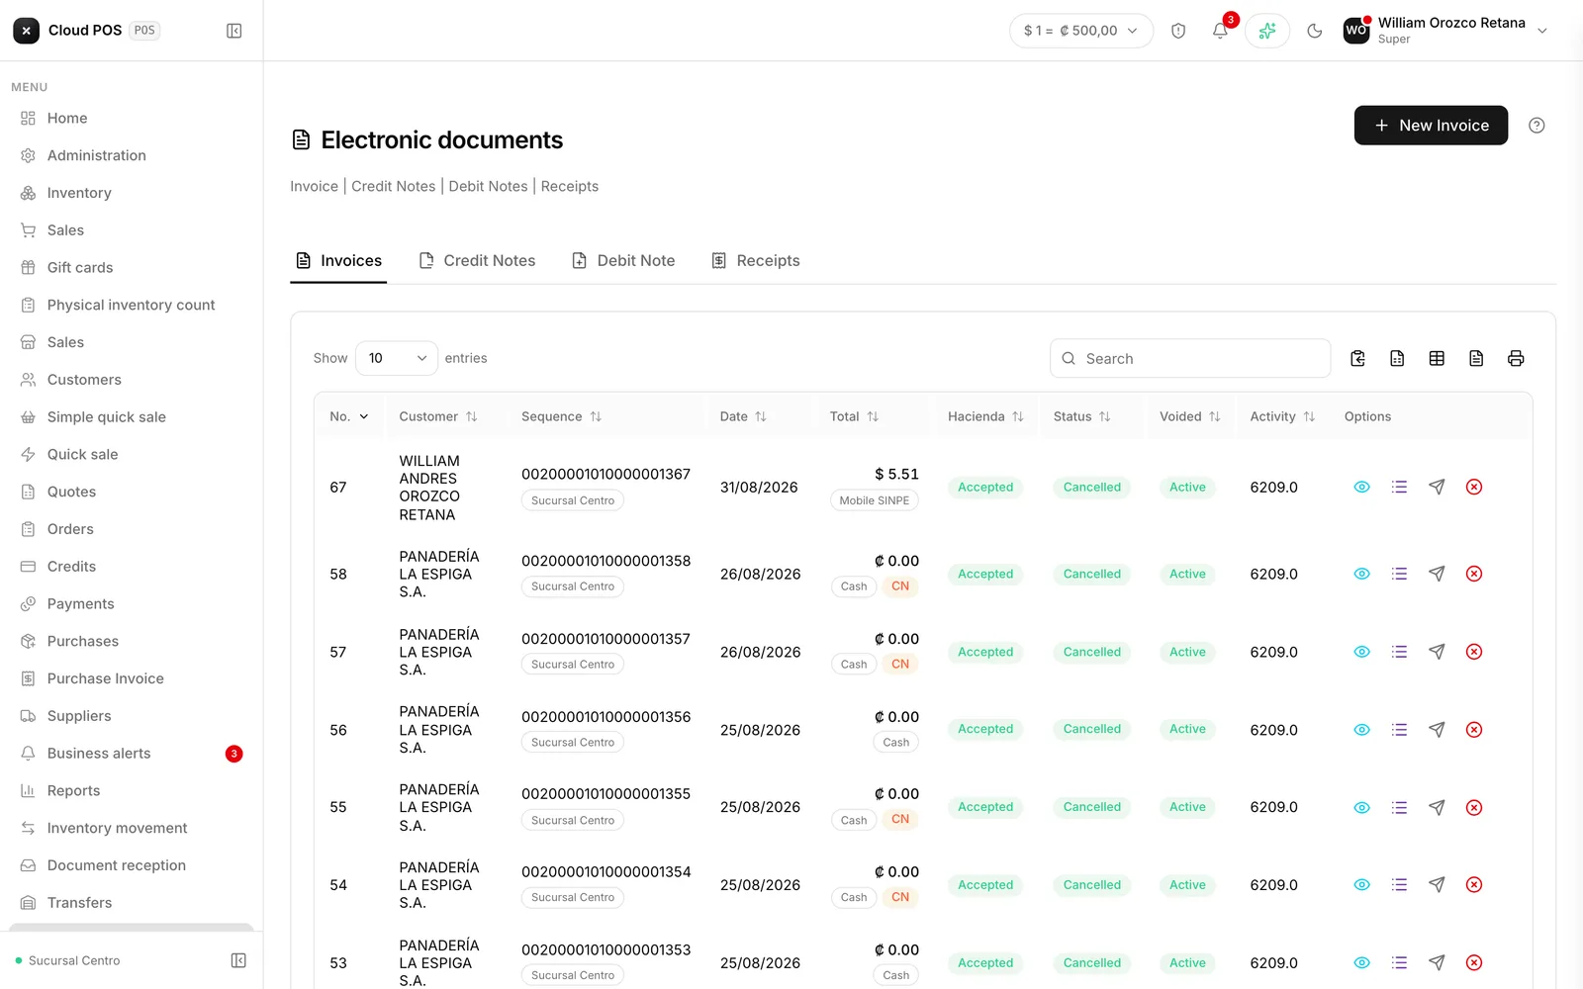
Task: View invoice 58 with eye icon
Action: click(1361, 574)
